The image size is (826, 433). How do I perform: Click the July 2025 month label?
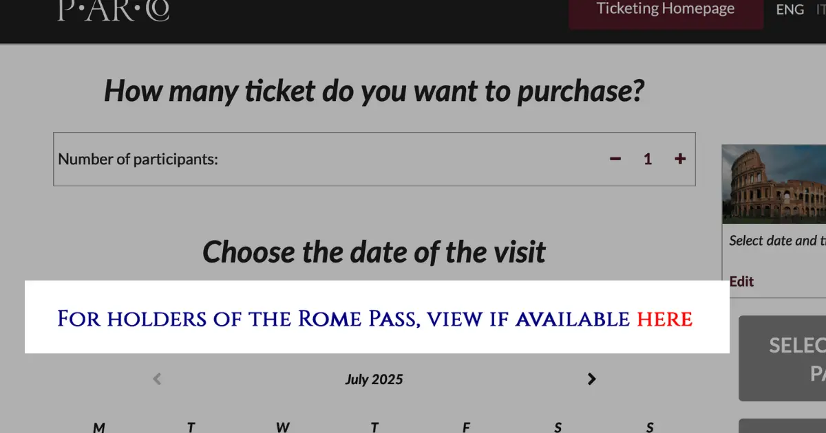click(x=374, y=379)
